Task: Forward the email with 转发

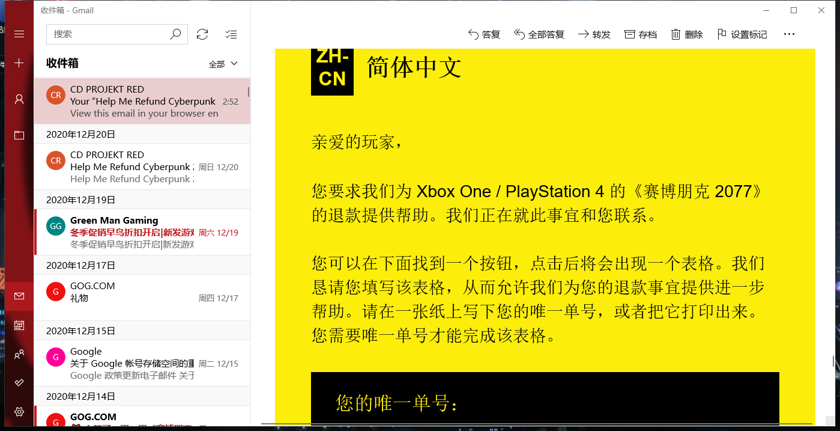Action: coord(593,34)
